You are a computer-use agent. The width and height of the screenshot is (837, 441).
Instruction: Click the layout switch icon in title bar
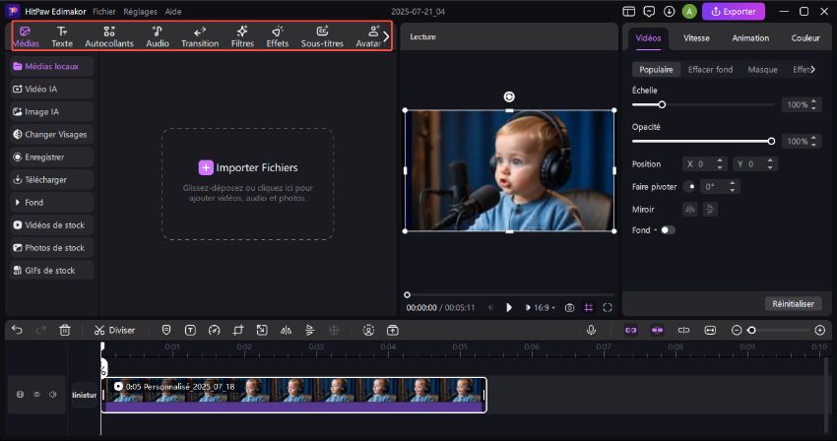629,11
